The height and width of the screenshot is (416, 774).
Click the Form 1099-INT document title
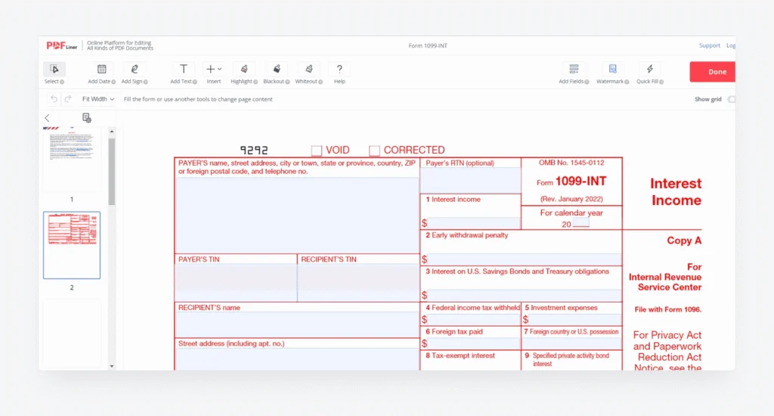[428, 45]
